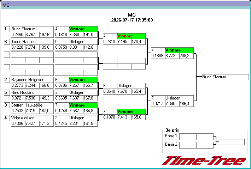Image resolution: width=251 pixels, height=169 pixels.
Task: Click the 3e pris result field
Action: 232,142
